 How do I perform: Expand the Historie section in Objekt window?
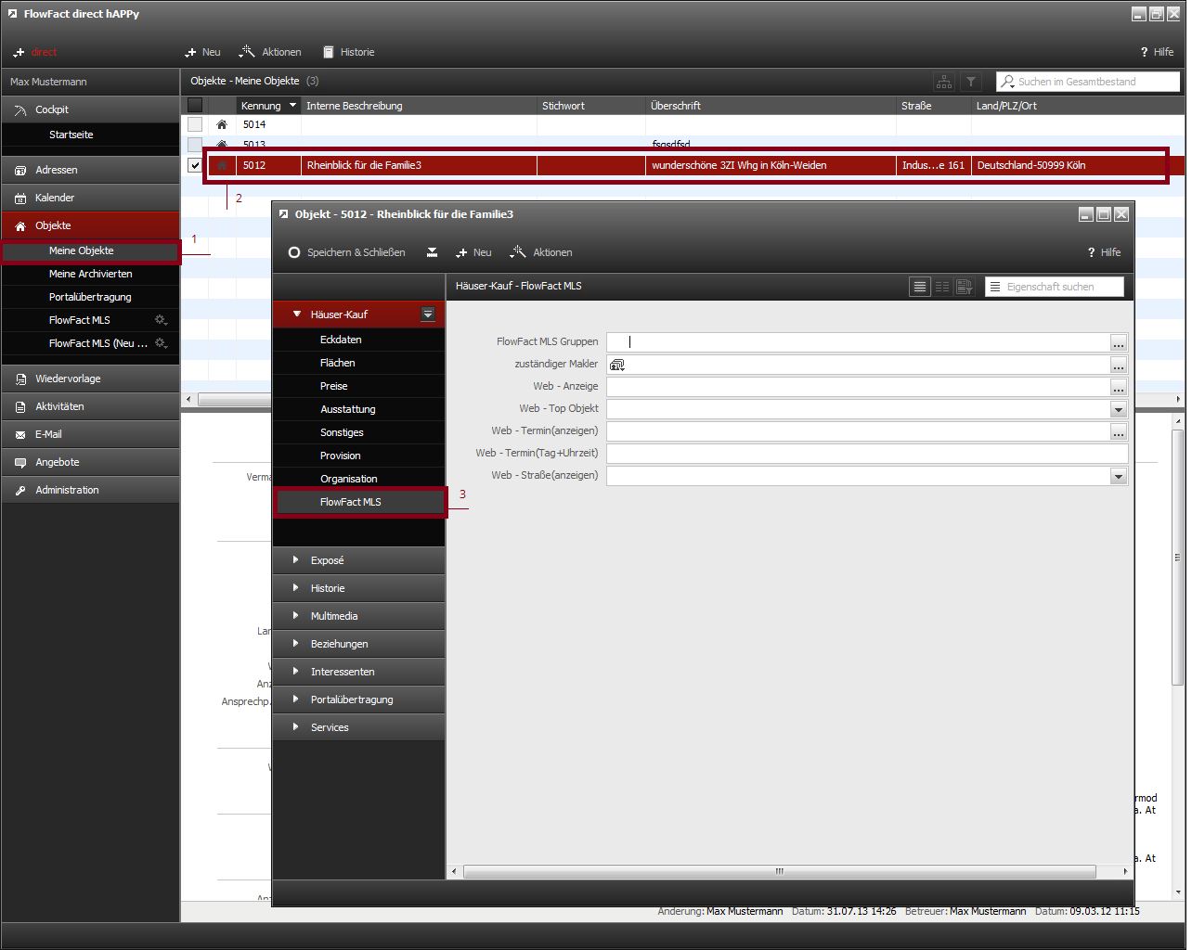[x=359, y=588]
